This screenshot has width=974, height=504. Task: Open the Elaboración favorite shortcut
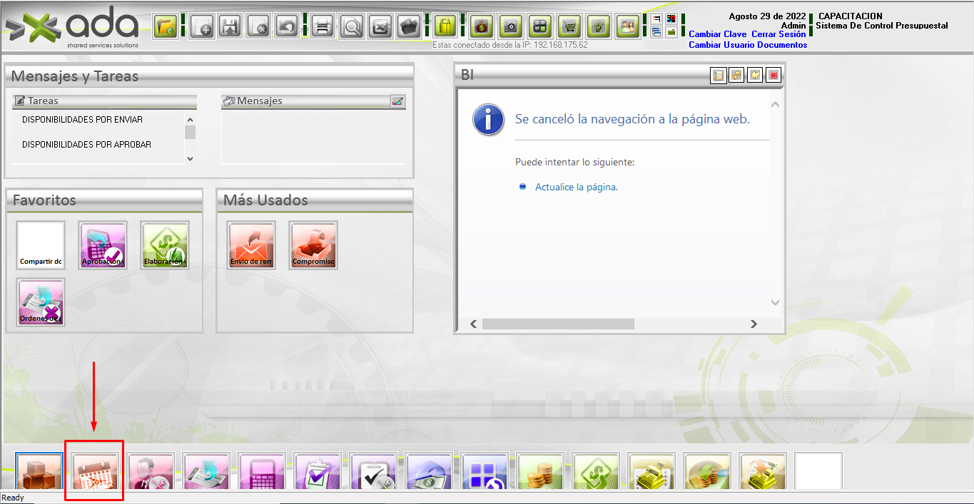point(165,245)
